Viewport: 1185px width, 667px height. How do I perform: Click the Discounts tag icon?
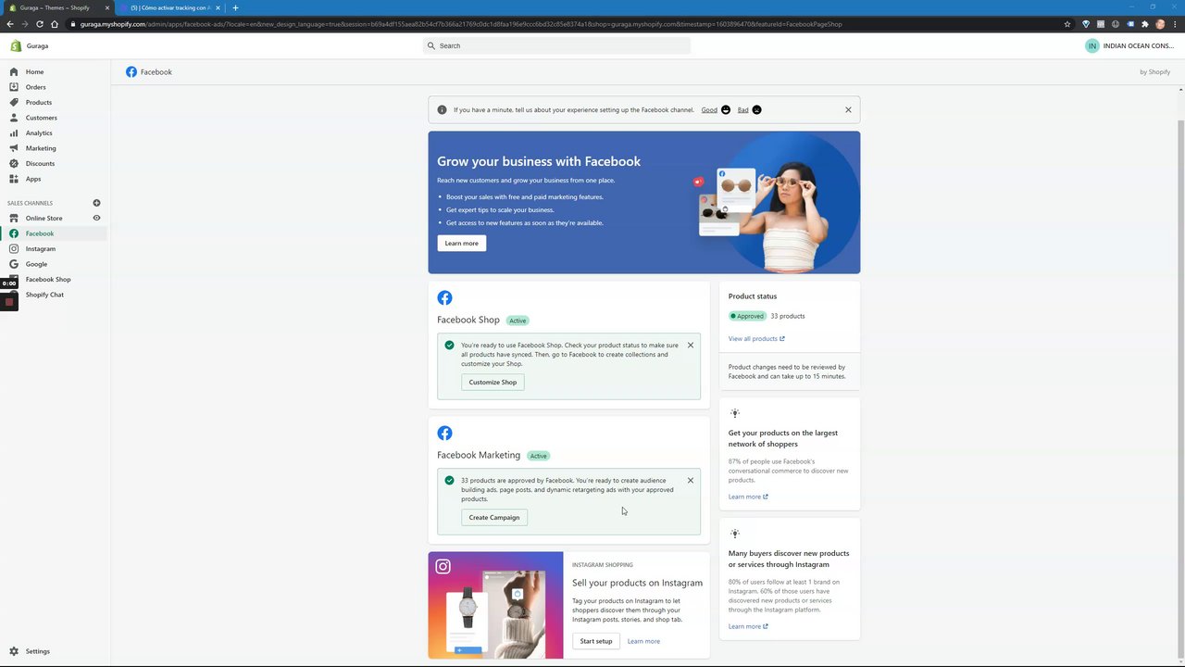(x=14, y=163)
